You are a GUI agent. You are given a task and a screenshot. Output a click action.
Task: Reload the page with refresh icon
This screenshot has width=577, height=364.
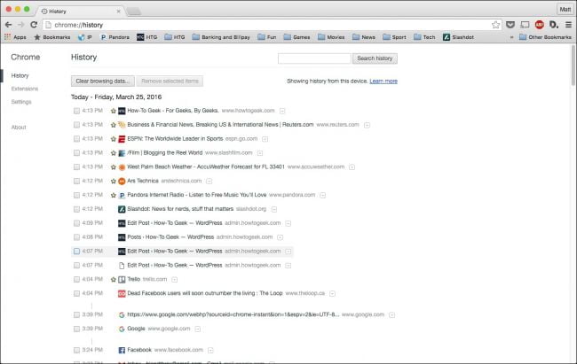[x=34, y=25]
